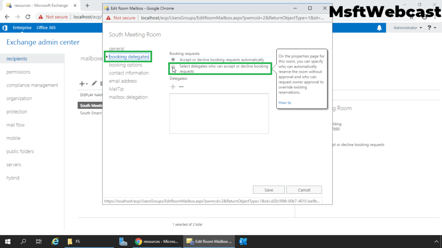The image size is (442, 248).
Task: Click the DISPLAY NAME column header
Action: 91,95
